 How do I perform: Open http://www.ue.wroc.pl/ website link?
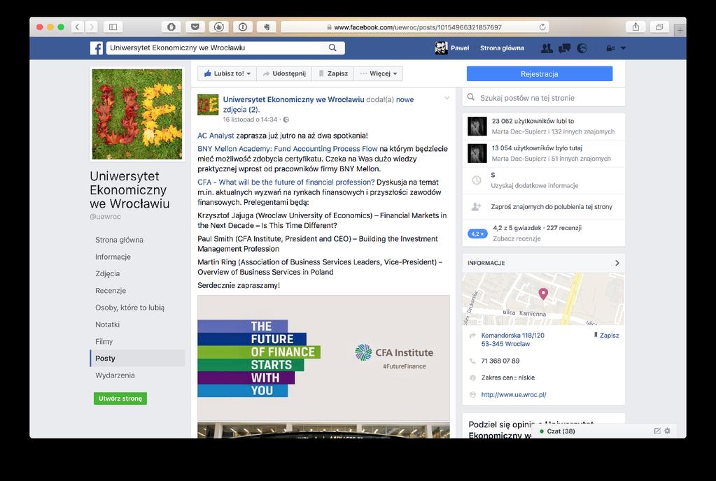514,394
